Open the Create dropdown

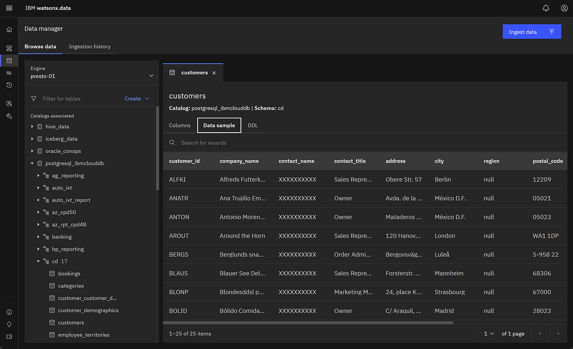[x=137, y=99]
